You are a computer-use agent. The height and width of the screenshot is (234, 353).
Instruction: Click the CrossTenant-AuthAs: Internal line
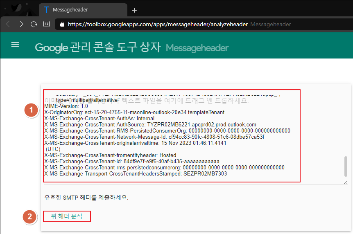(99, 119)
